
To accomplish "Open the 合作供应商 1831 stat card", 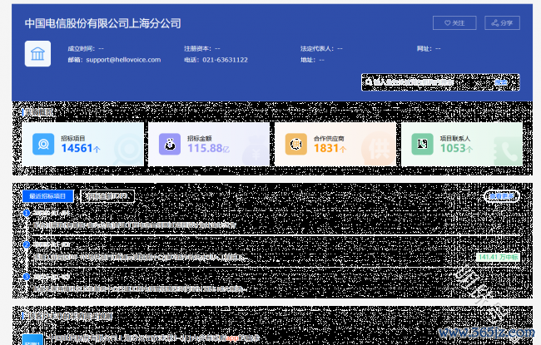I will click(335, 144).
